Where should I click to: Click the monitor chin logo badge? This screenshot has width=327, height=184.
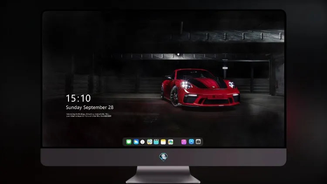tap(163, 157)
